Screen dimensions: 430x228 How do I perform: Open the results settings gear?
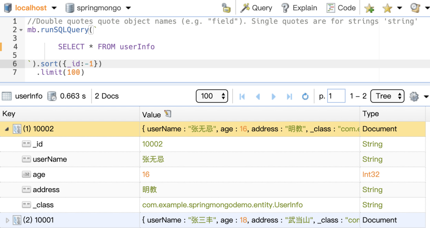(x=414, y=96)
